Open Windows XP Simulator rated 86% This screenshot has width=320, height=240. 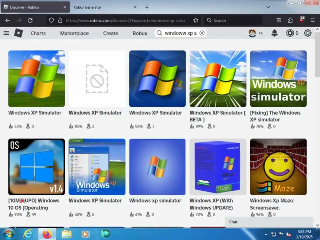pyautogui.click(x=157, y=79)
